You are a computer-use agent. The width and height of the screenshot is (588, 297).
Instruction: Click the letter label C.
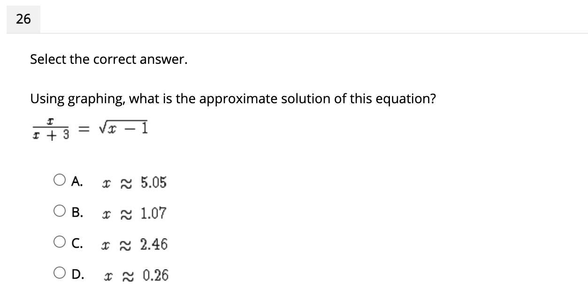pyautogui.click(x=77, y=243)
